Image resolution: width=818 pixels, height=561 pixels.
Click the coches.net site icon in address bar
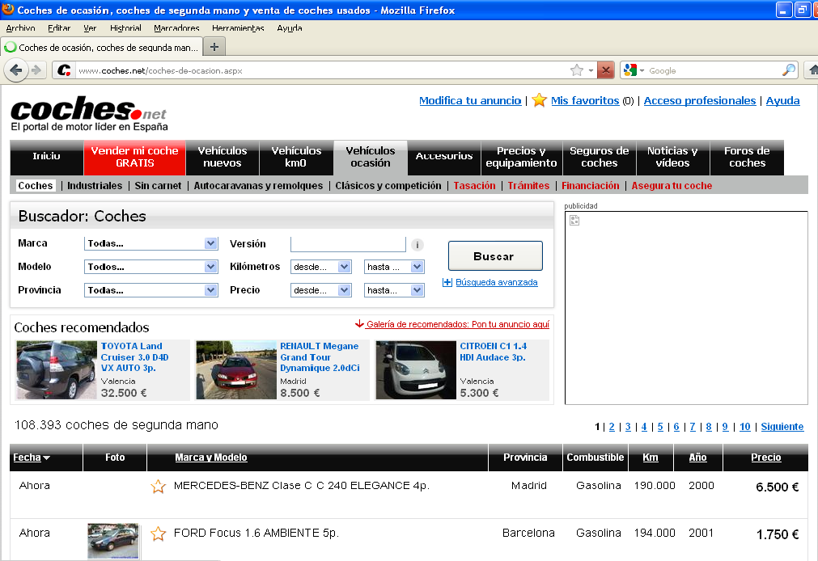[64, 70]
